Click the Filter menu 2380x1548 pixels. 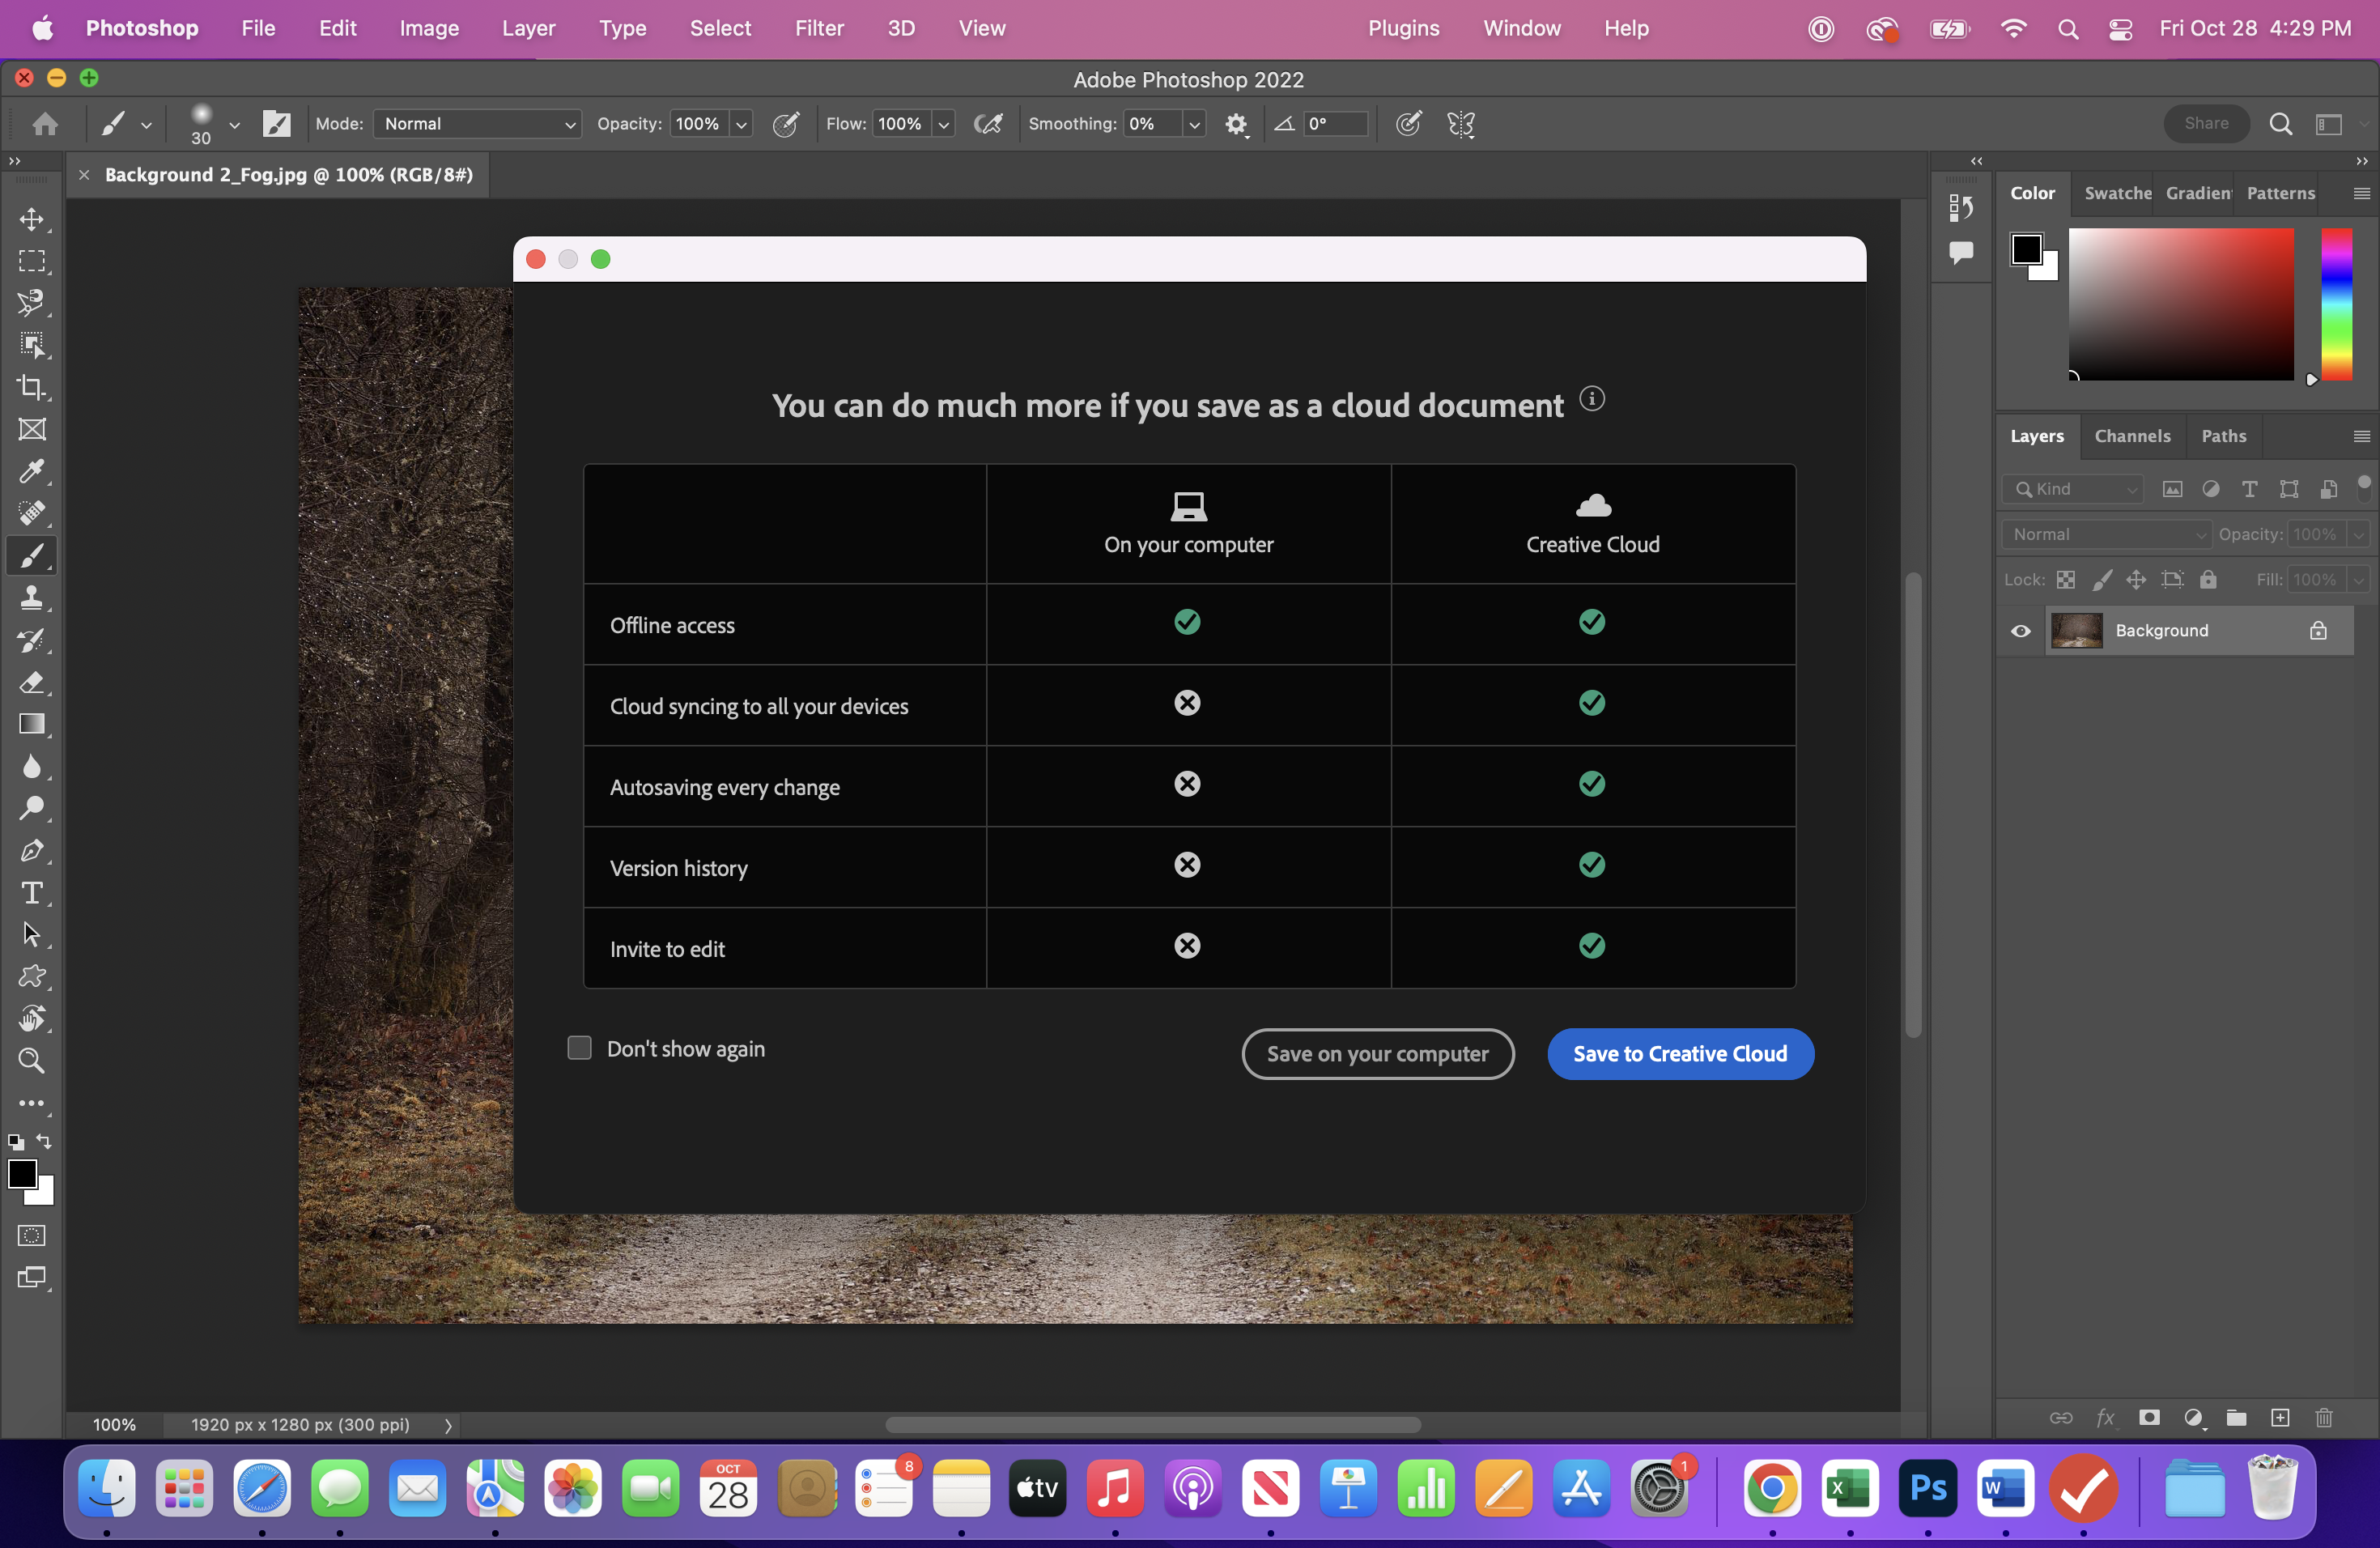coord(817,28)
